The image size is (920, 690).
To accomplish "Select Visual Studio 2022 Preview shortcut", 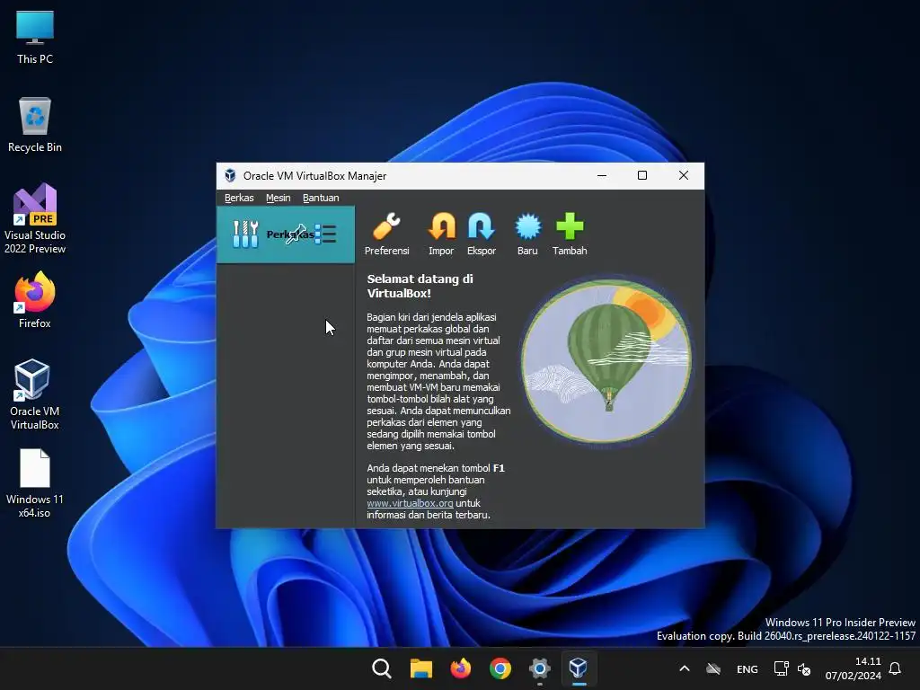I will point(35,218).
